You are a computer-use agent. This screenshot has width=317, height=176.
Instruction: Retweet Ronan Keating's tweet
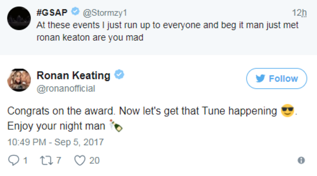click(x=46, y=160)
